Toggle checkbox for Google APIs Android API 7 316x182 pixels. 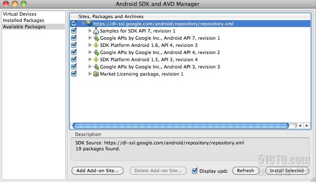[74, 38]
